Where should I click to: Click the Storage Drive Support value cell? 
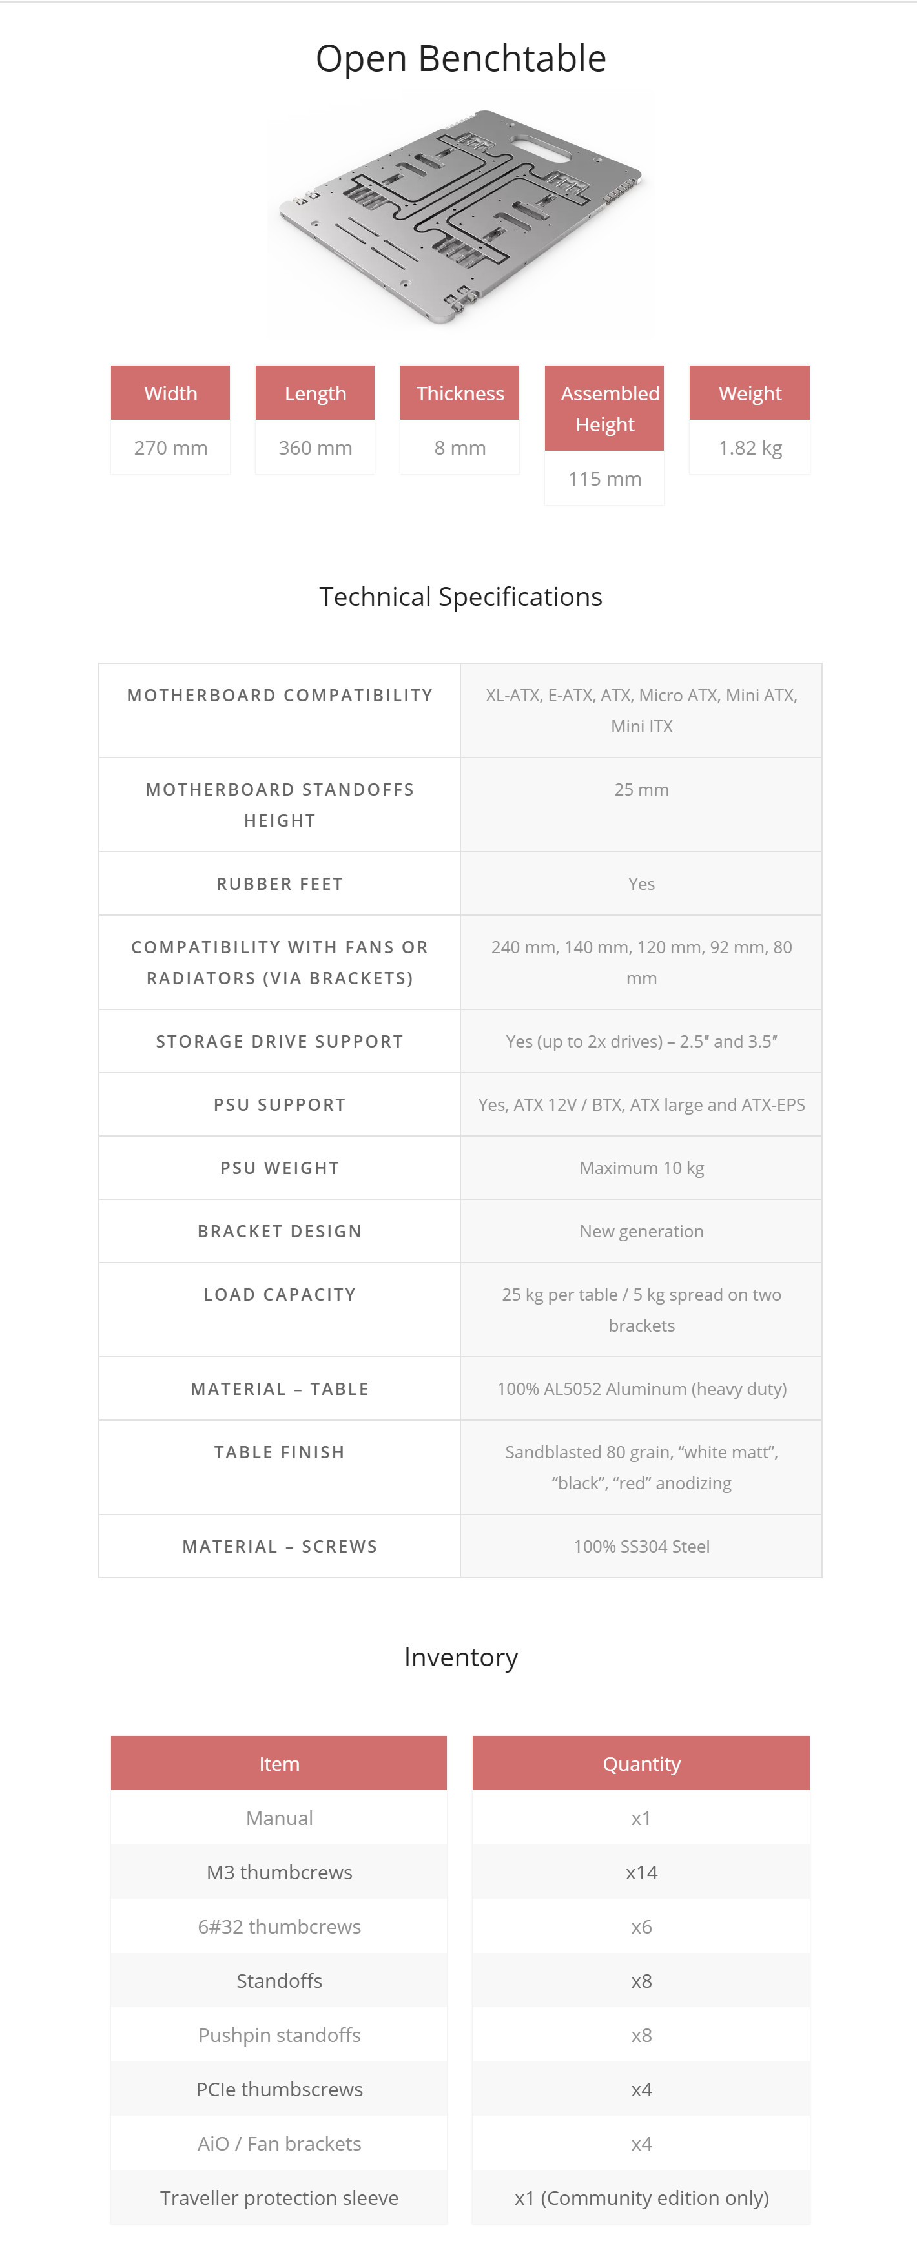click(x=641, y=1041)
